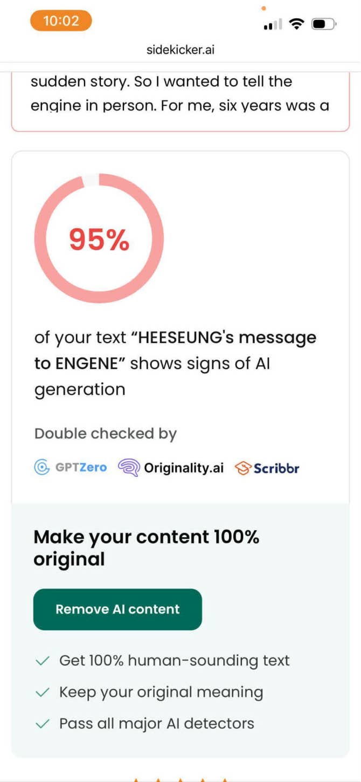Click the GPTZero text label
Viewport: 361px width, 782px height.
[x=81, y=467]
